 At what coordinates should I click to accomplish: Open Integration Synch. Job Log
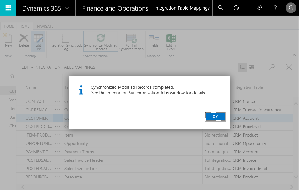pos(65,41)
